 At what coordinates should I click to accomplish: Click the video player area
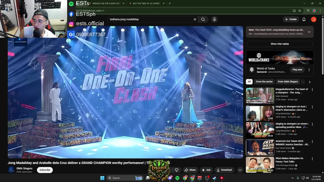[x=125, y=92]
